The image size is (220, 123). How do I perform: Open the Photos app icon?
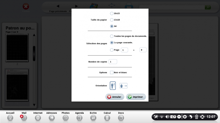pyautogui.click(x=66, y=118)
